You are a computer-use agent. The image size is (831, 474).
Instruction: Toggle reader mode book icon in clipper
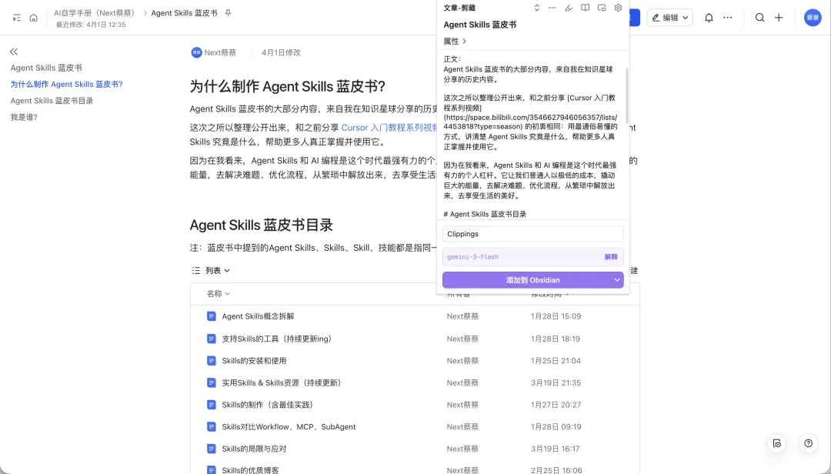tap(585, 8)
